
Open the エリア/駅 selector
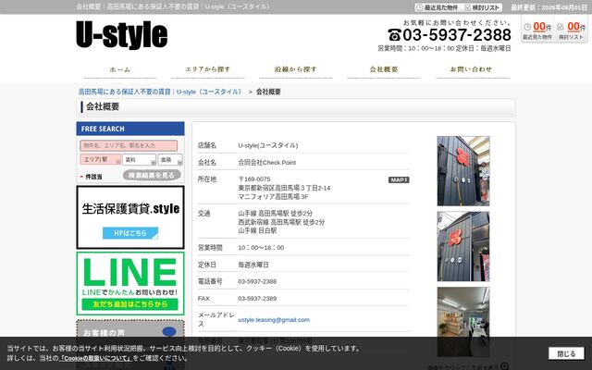click(101, 159)
